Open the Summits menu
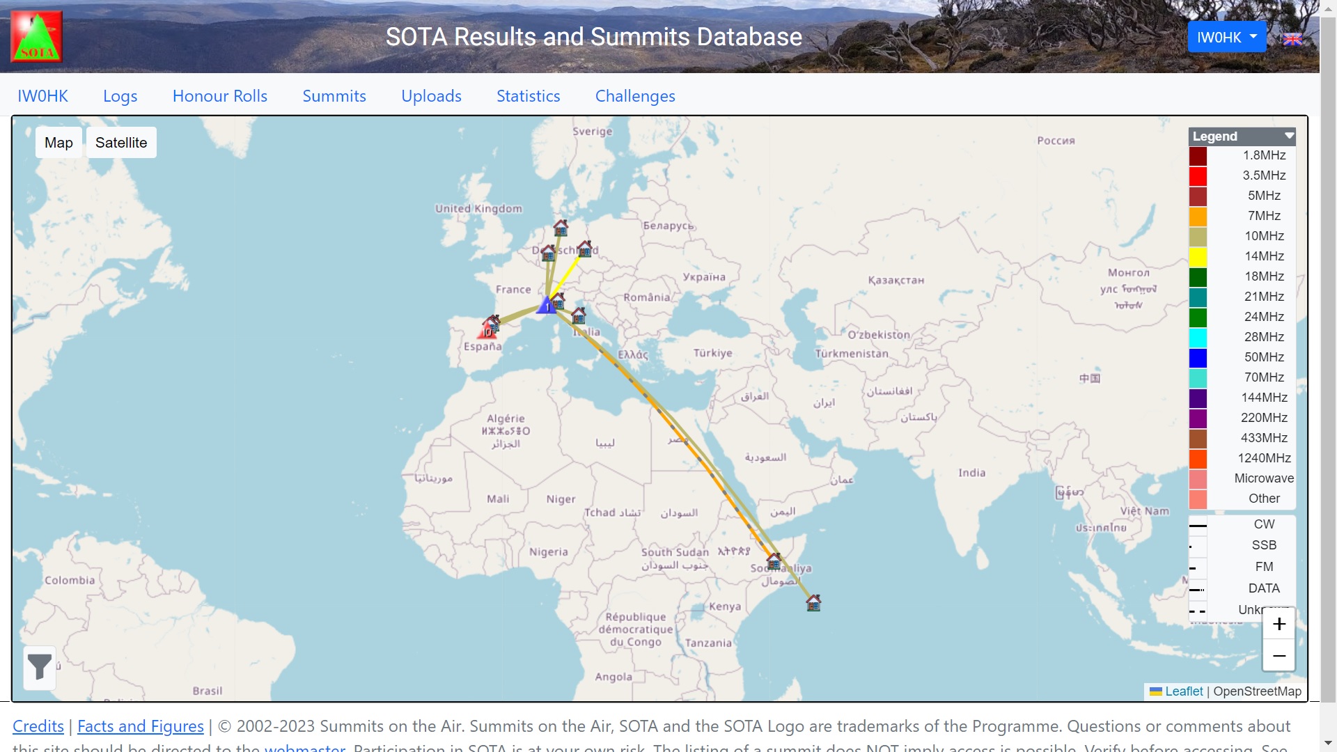This screenshot has width=1337, height=752. tap(334, 96)
